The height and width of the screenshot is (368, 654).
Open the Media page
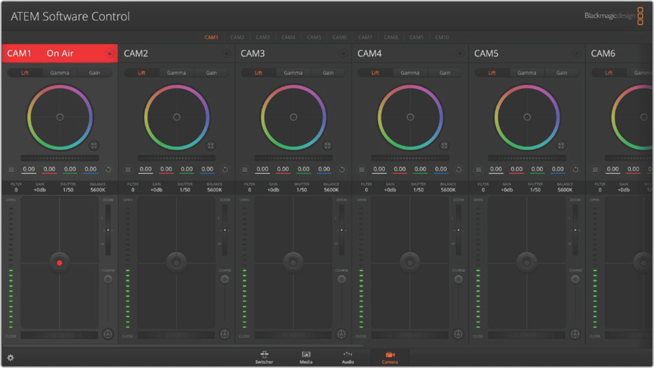point(306,357)
